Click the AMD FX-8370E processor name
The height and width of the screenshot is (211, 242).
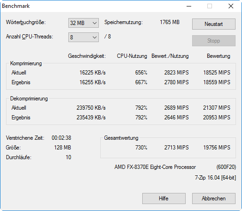click(x=155, y=167)
